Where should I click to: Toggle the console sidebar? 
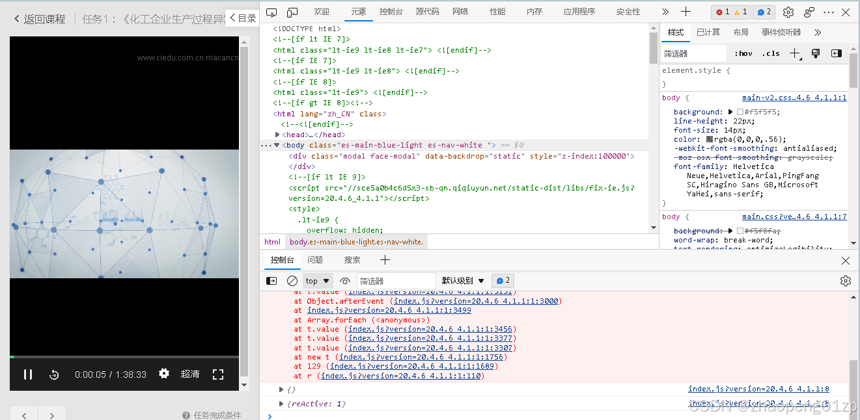(271, 281)
